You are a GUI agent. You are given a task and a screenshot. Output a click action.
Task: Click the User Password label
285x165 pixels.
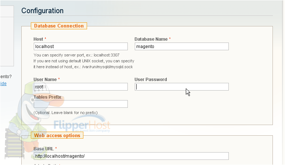[x=151, y=80]
